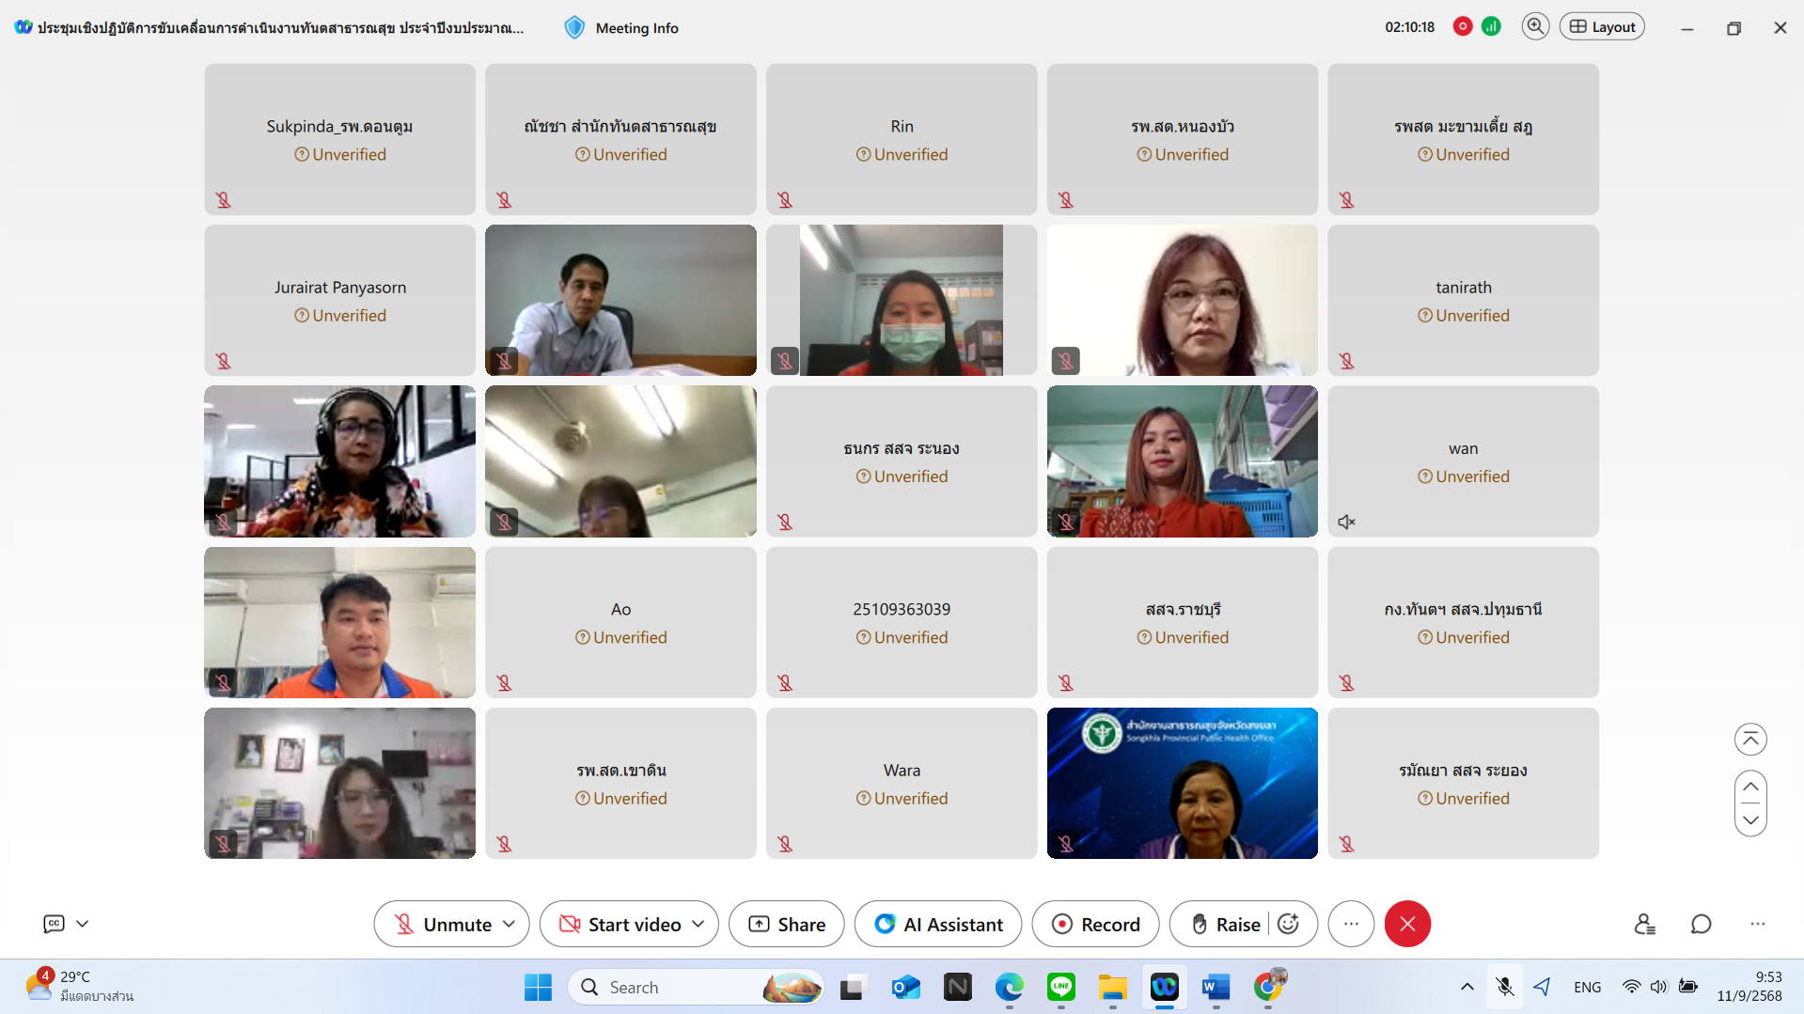Click the Share button
Image resolution: width=1804 pixels, height=1014 pixels.
coord(787,925)
